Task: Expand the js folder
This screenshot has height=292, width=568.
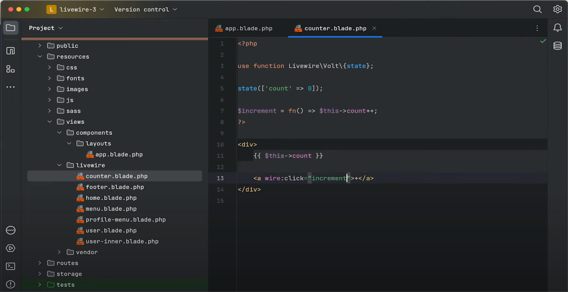Action: point(49,100)
